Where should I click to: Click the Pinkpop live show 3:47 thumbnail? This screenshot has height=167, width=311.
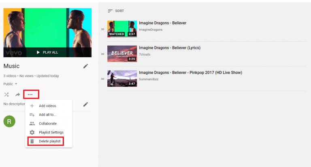point(122,79)
